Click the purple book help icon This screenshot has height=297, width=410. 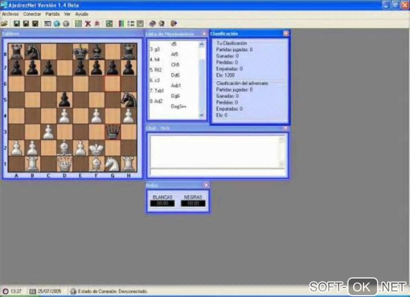(x=152, y=24)
